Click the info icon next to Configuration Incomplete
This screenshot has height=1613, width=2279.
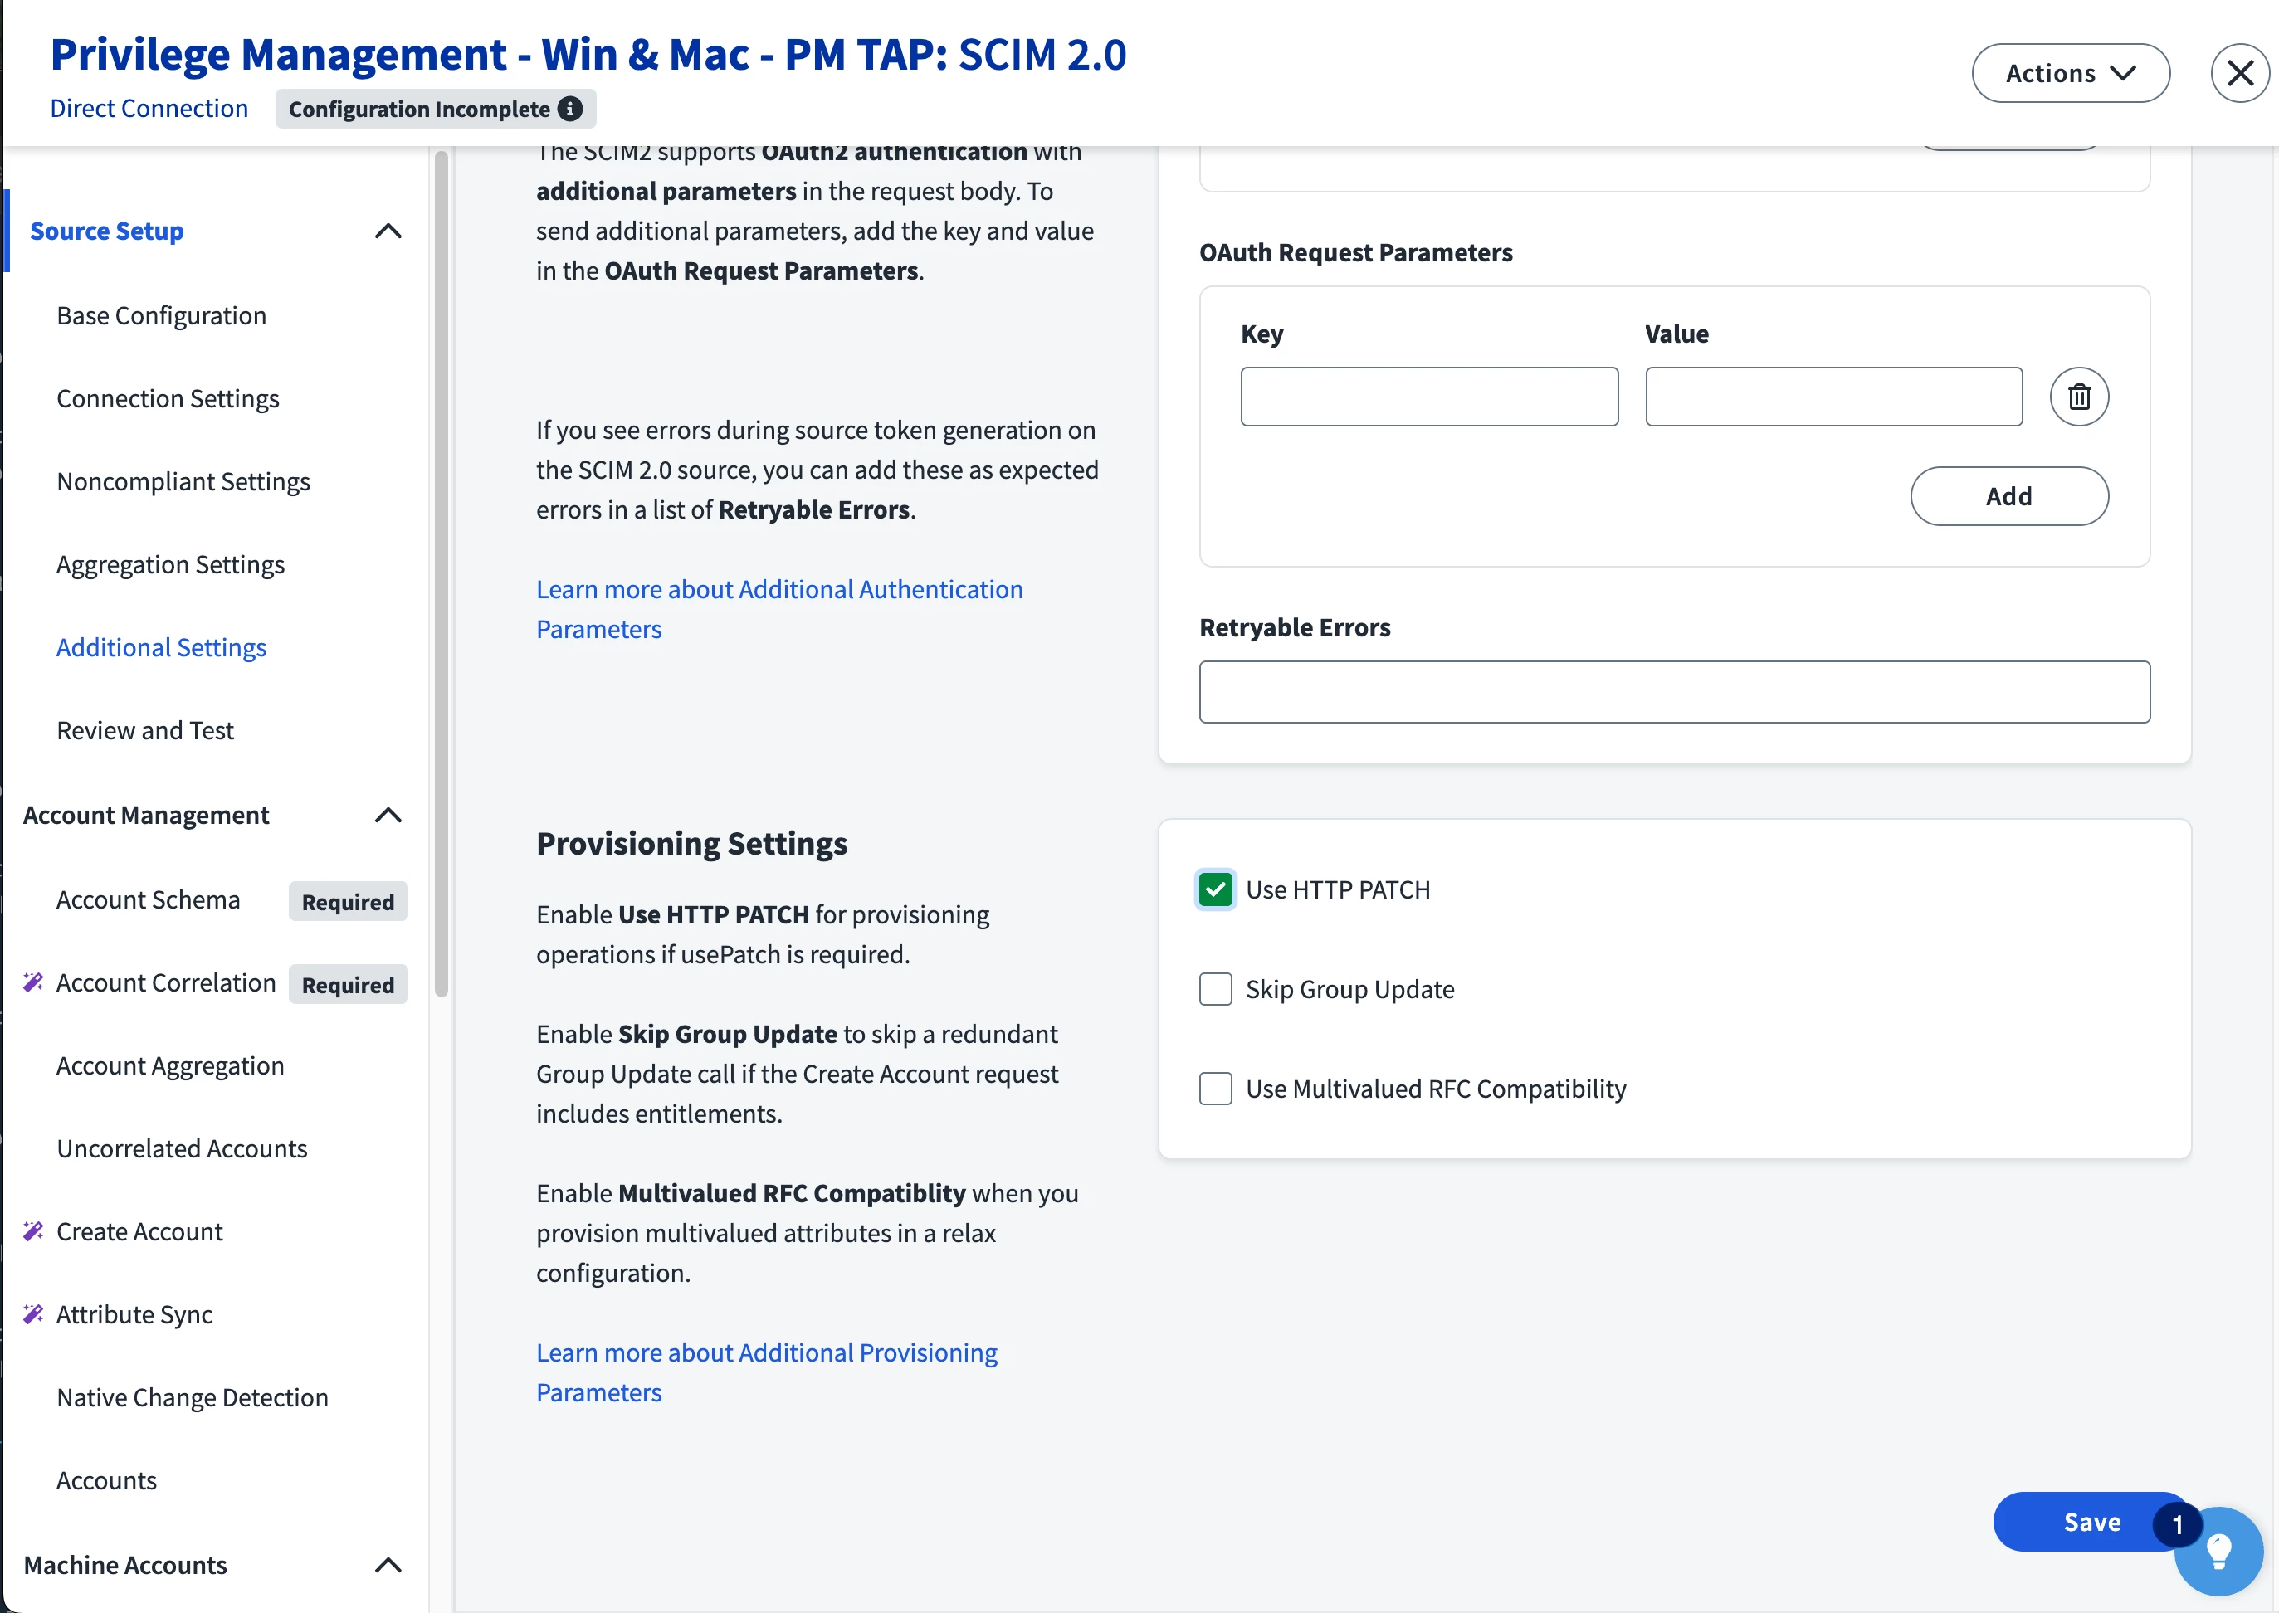click(x=570, y=108)
